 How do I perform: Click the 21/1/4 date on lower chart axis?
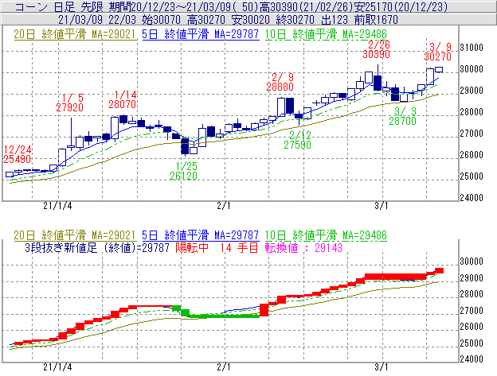[x=57, y=367]
